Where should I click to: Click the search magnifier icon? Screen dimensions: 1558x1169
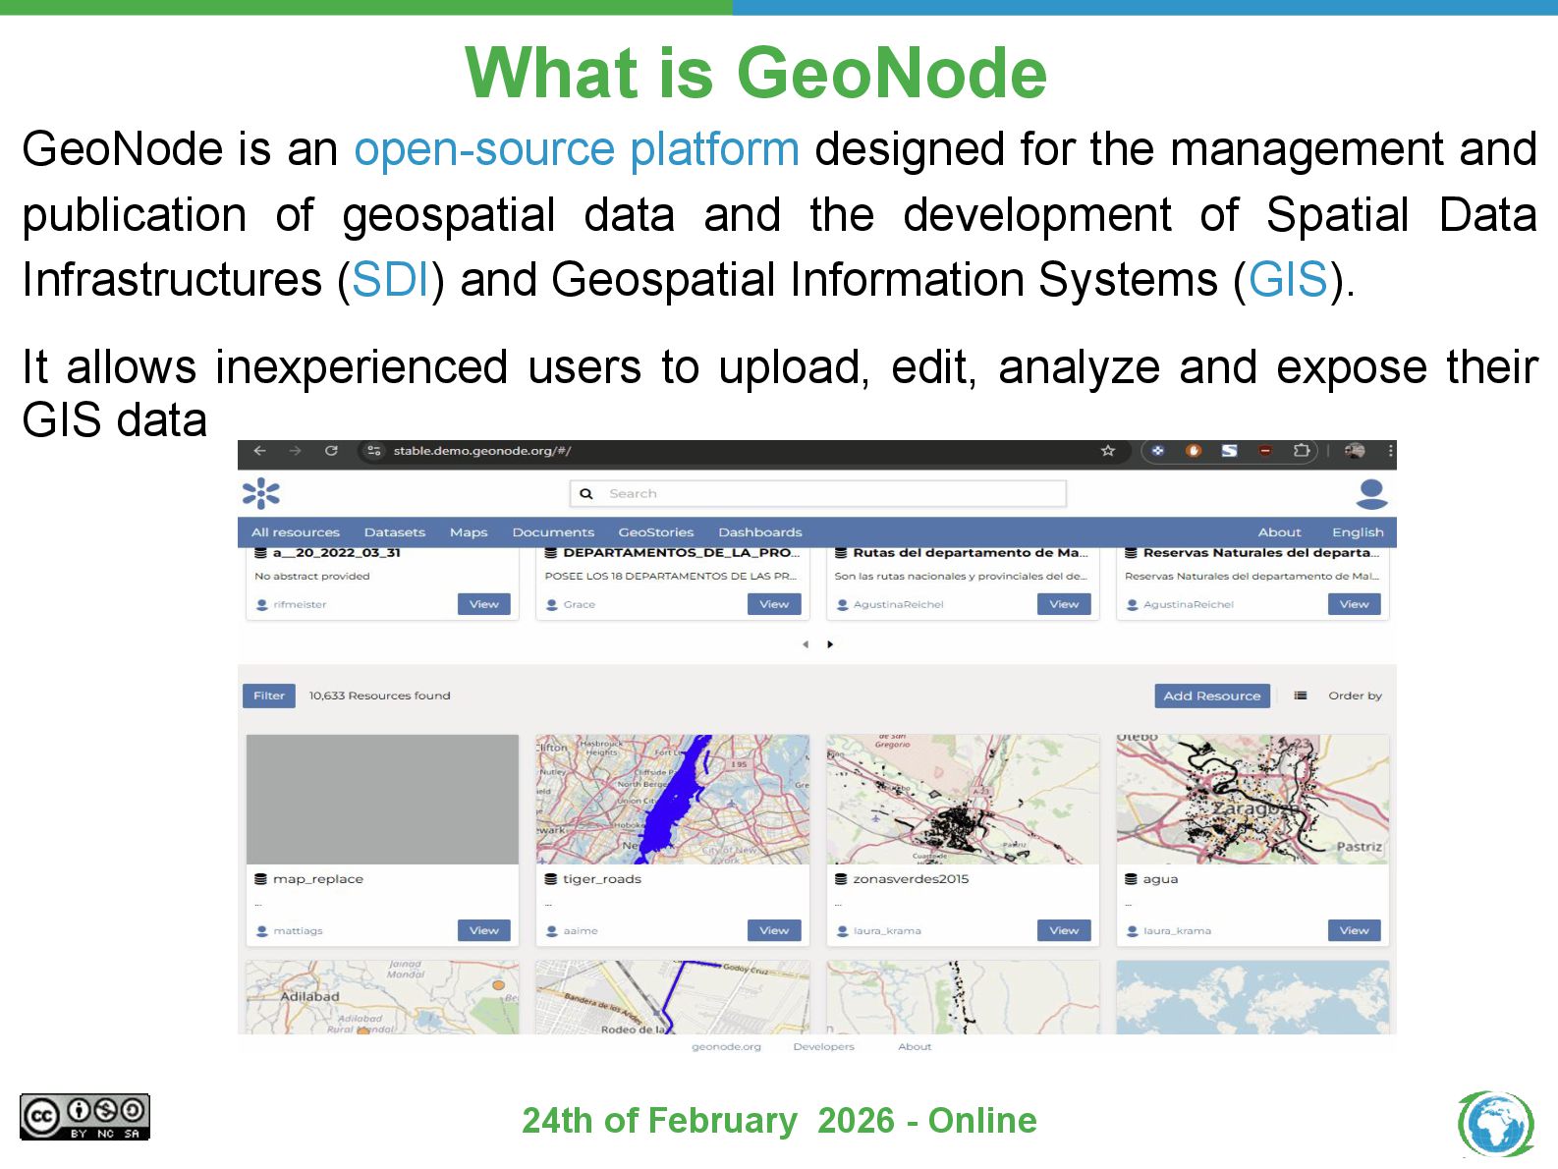(586, 494)
